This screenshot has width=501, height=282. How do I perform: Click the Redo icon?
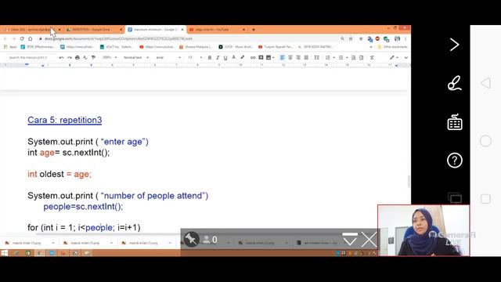70,57
